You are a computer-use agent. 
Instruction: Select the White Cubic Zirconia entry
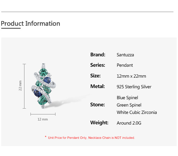click(137, 112)
